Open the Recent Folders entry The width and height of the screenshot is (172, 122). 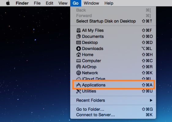click(113, 100)
